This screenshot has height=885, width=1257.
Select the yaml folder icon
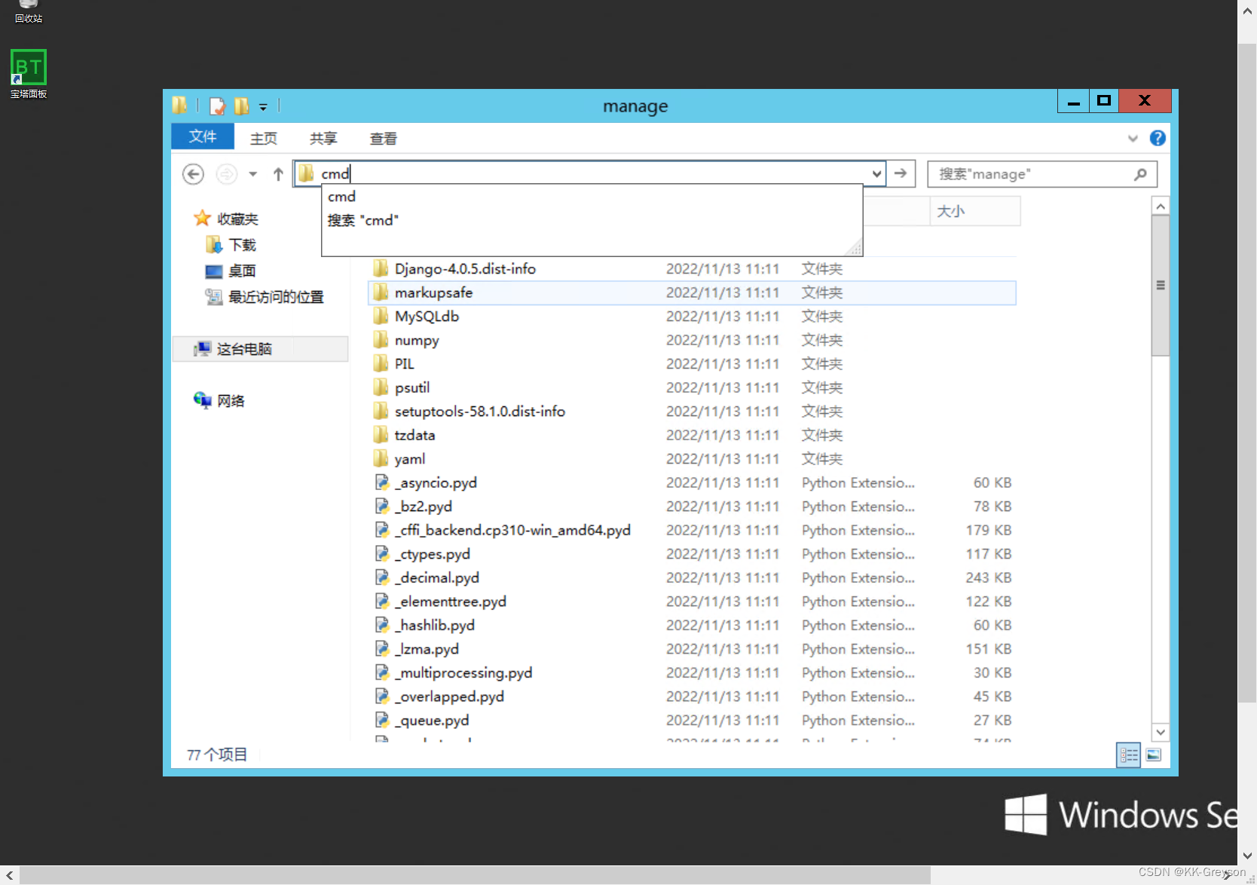pyautogui.click(x=381, y=459)
